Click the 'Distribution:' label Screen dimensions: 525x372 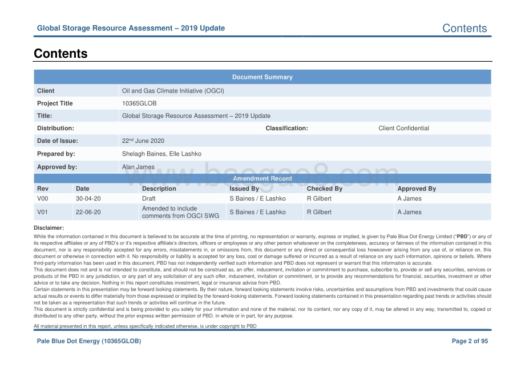coord(55,128)
